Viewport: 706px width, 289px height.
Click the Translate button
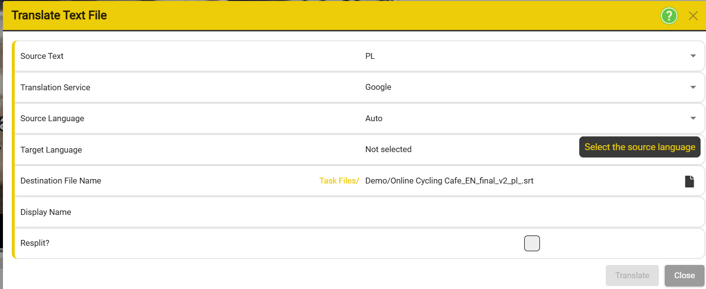pyautogui.click(x=632, y=275)
